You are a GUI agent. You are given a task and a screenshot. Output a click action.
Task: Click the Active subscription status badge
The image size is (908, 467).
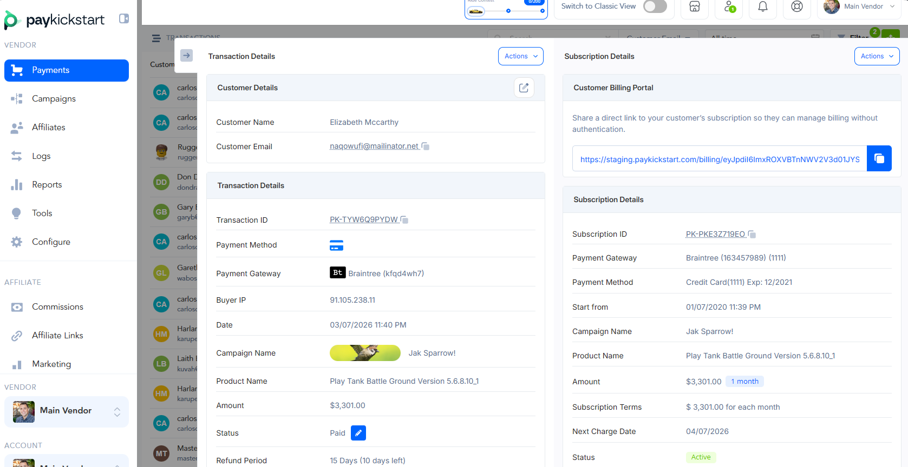pyautogui.click(x=701, y=457)
